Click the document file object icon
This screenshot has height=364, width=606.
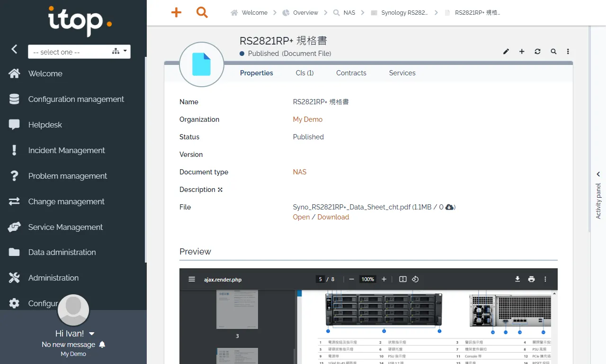click(x=201, y=64)
